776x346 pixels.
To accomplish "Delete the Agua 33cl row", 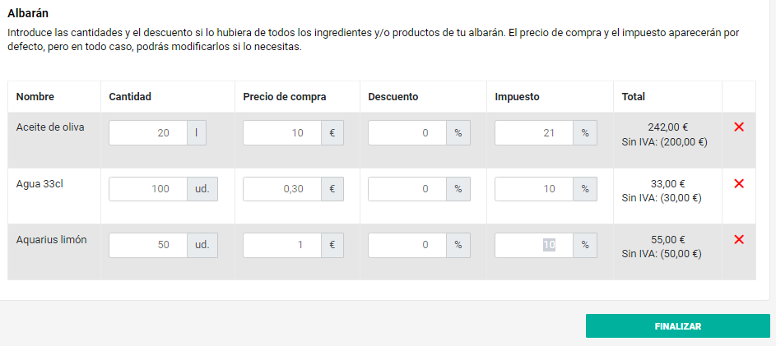I will coord(738,183).
